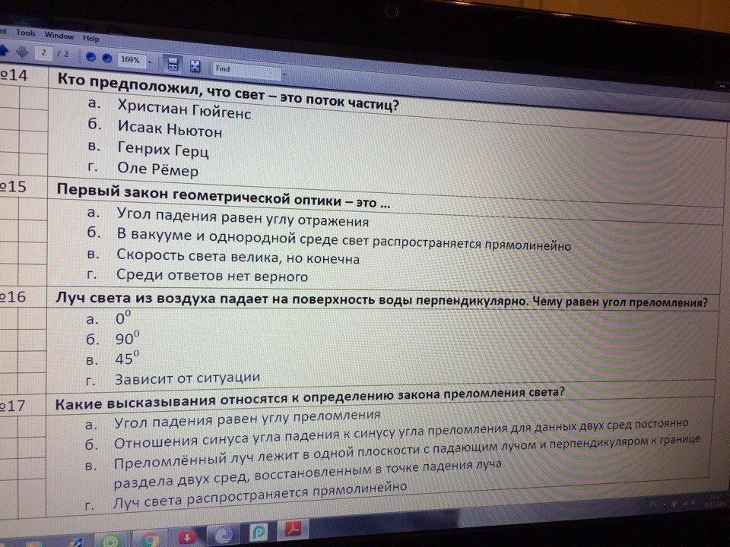The image size is (730, 547).
Task: Open the Window menu
Action: coord(59,36)
